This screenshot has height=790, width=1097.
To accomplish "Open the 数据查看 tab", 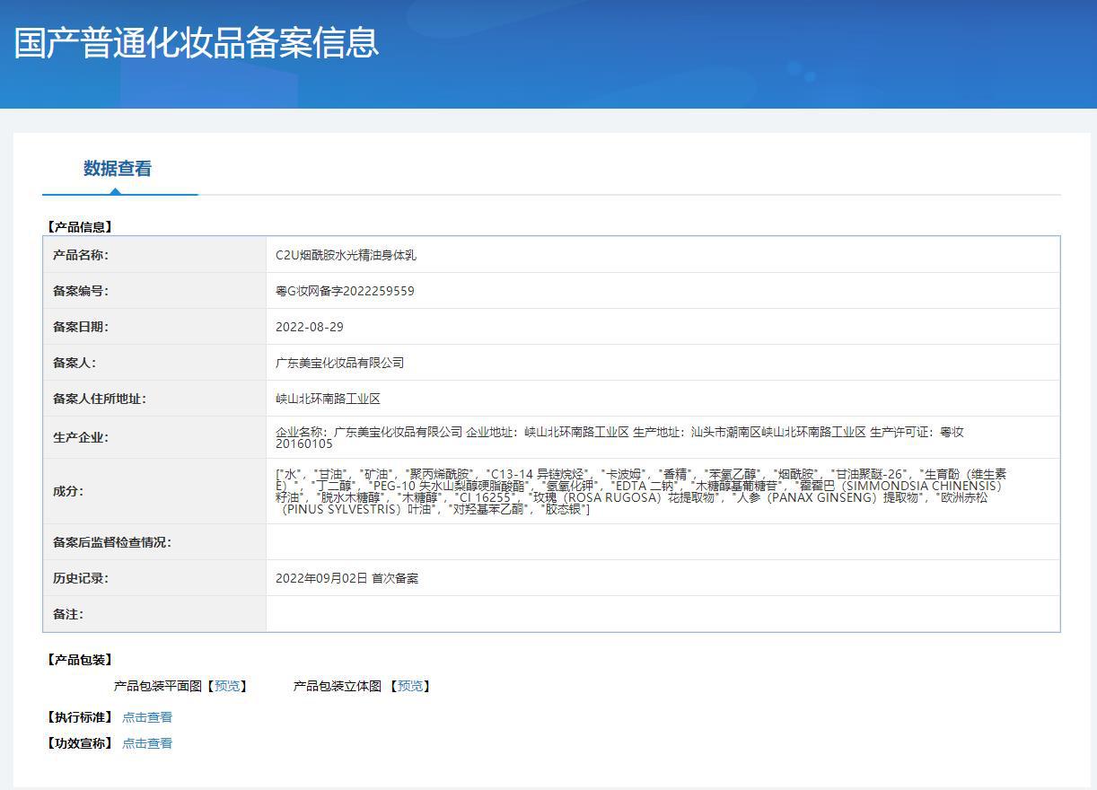I will click(x=118, y=169).
